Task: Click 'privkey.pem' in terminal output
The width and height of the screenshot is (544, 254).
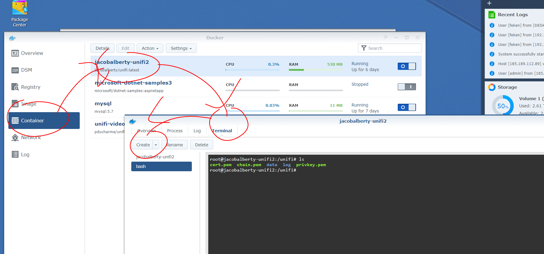Action: tap(311, 165)
